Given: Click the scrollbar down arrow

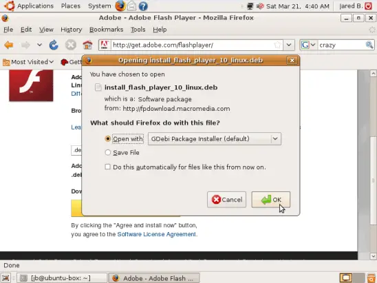Looking at the screenshot, I should [373, 256].
